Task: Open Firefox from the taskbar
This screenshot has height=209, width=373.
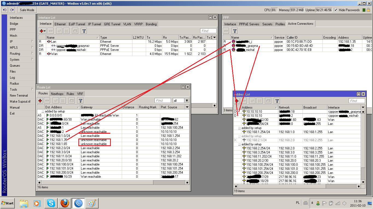Action: (x=65, y=203)
